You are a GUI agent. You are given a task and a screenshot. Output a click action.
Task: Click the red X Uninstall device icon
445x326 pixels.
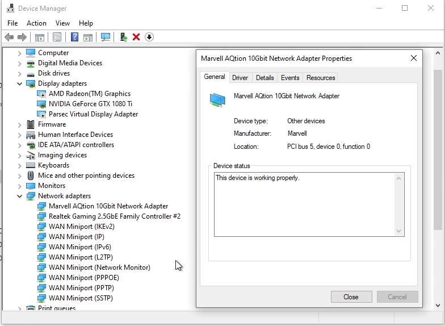tap(136, 37)
